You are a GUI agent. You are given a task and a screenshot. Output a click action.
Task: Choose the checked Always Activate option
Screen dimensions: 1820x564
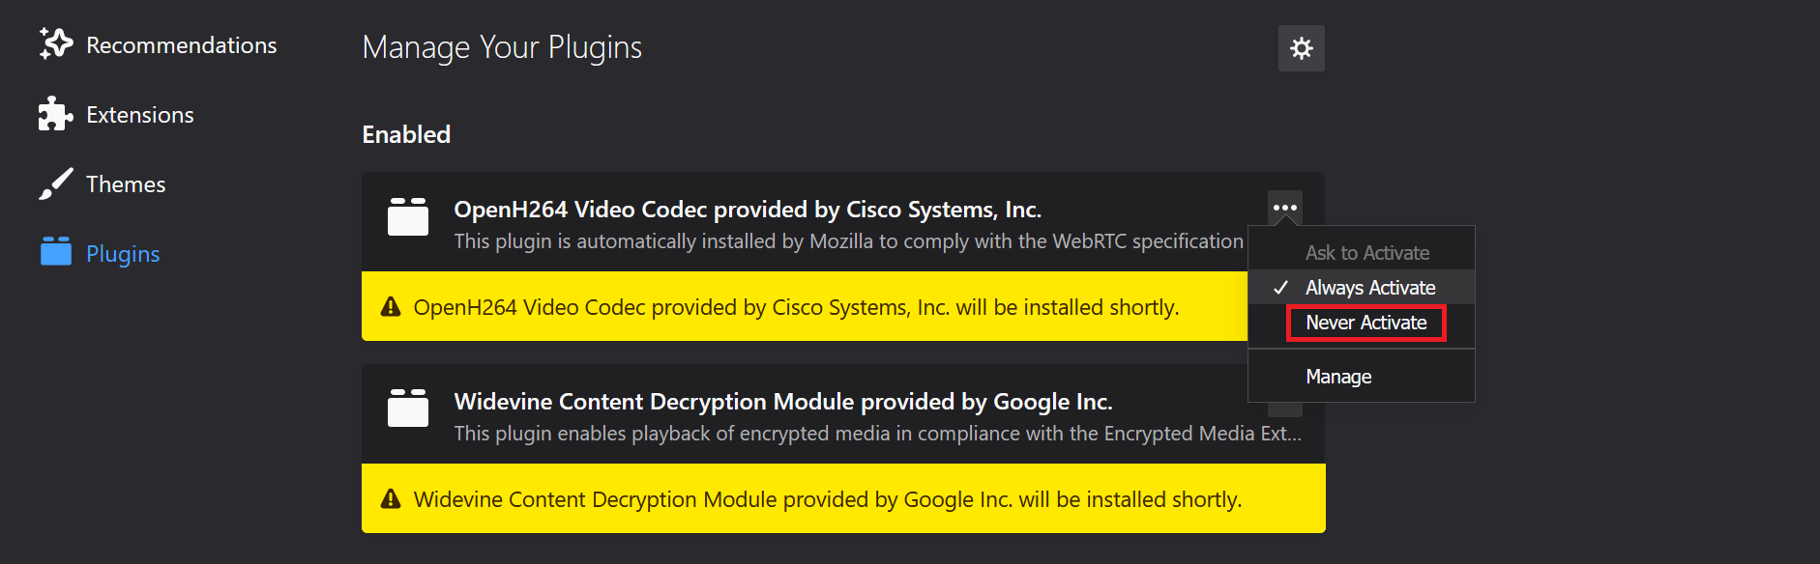(1369, 288)
